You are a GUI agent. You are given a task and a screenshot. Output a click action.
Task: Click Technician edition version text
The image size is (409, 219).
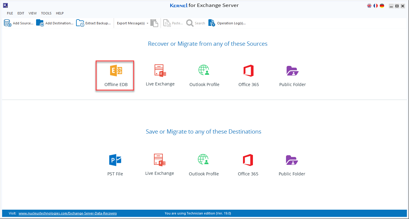(x=198, y=213)
